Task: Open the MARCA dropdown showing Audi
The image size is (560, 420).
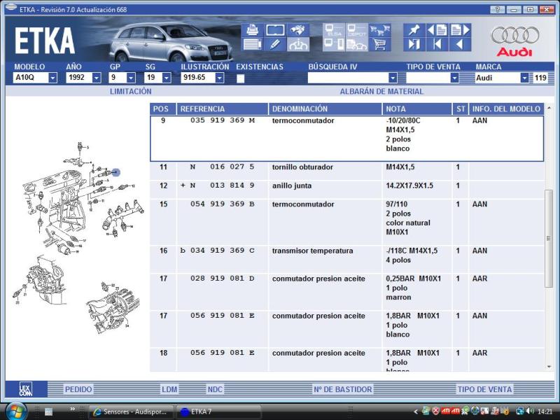Action: (524, 78)
